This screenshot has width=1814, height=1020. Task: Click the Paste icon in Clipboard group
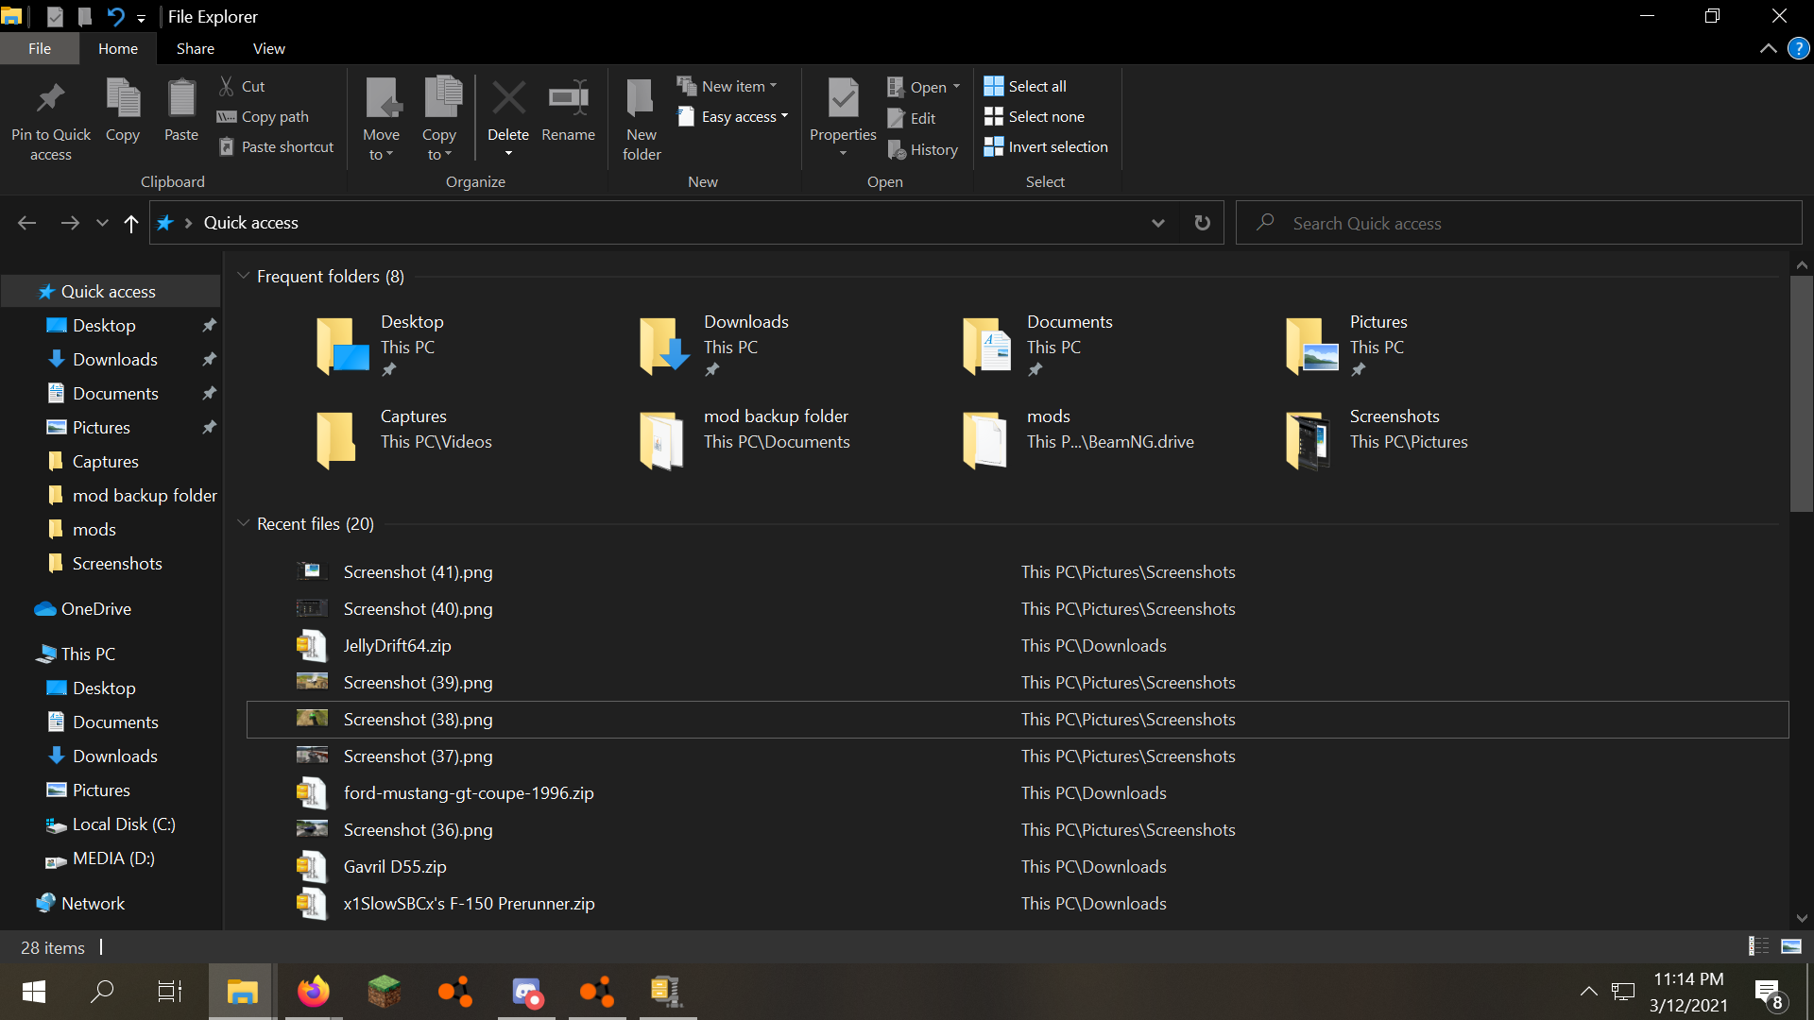180,99
